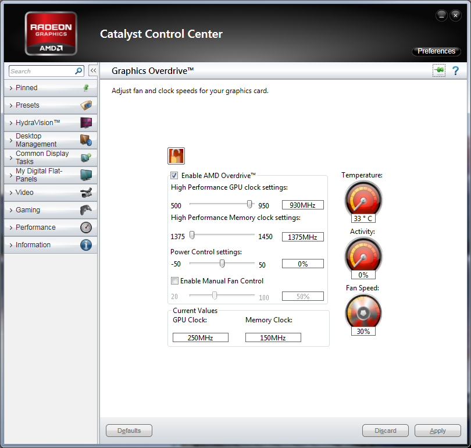The image size is (471, 448).
Task: Click the Fan Speed gauge dial
Action: [363, 312]
